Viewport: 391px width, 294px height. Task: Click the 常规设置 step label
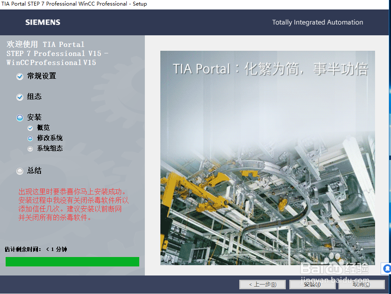[42, 76]
